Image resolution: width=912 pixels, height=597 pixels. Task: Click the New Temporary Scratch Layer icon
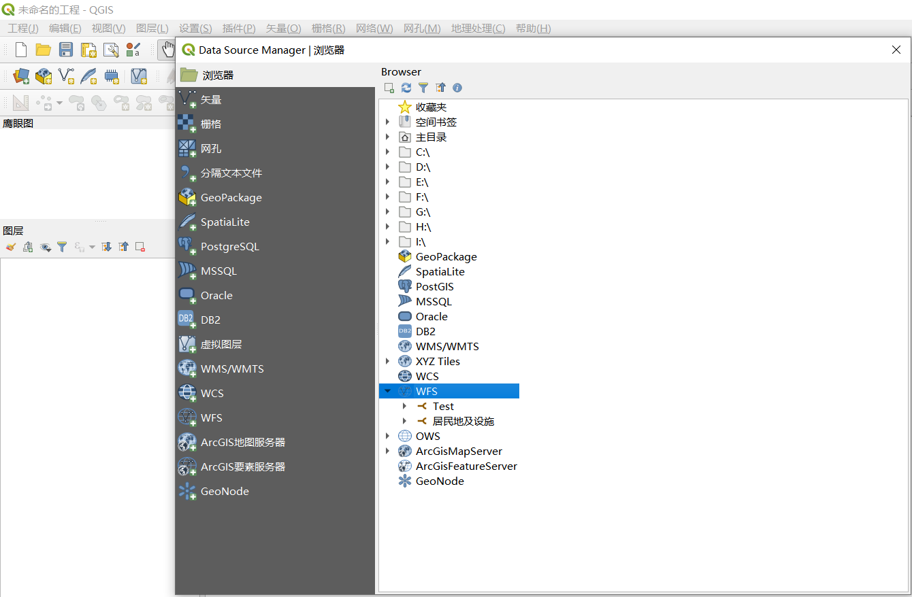click(112, 76)
